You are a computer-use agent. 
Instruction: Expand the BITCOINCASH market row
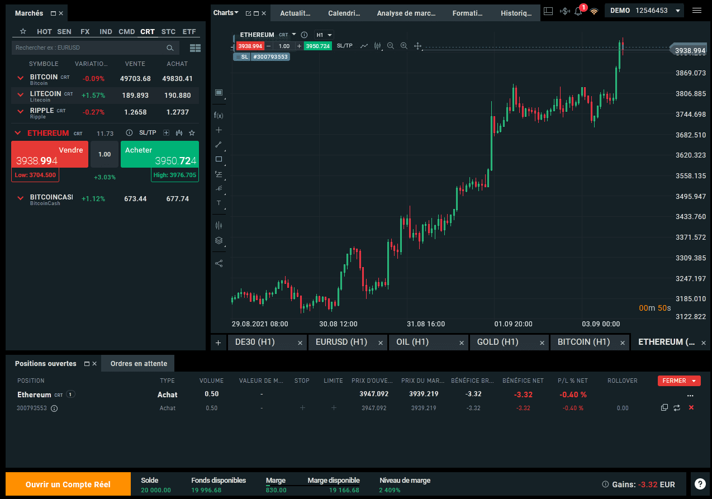[x=21, y=198]
